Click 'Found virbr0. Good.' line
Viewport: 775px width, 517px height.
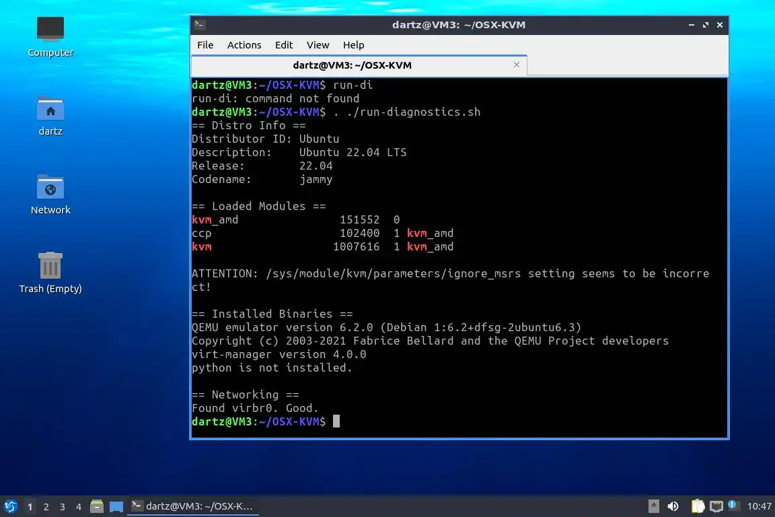[255, 408]
